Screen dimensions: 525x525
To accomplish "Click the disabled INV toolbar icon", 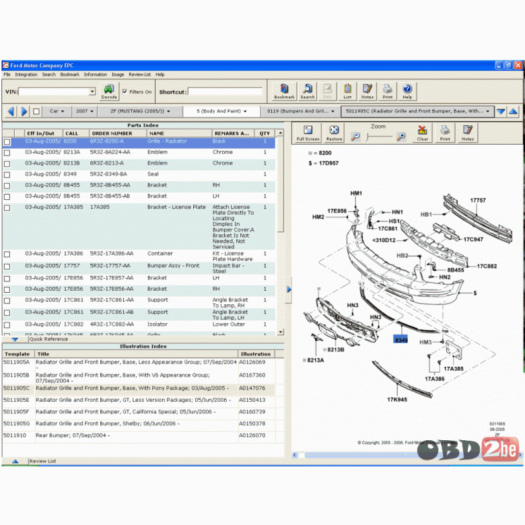I will (x=327, y=92).
